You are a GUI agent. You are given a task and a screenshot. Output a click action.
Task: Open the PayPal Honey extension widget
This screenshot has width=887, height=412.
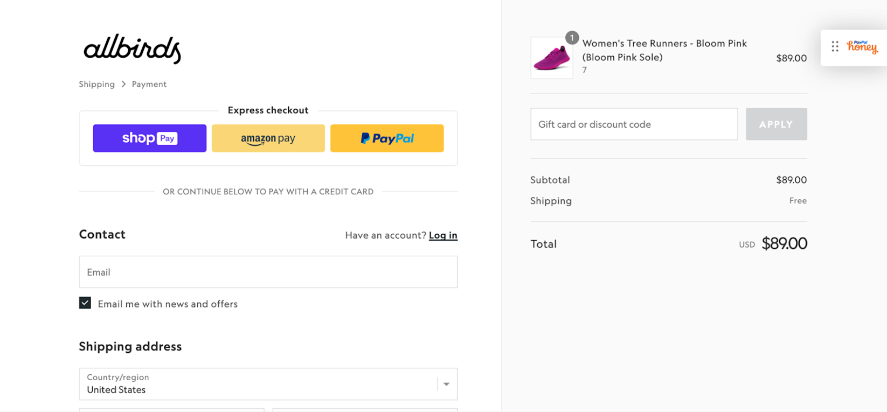pos(862,47)
